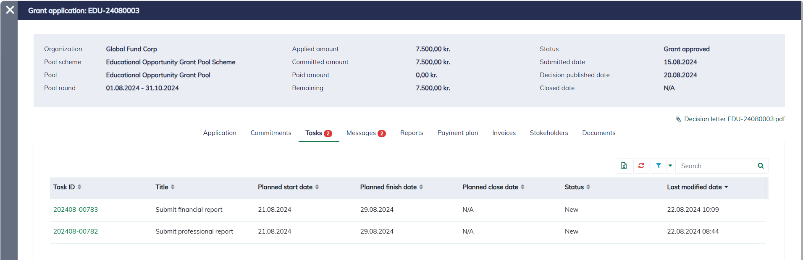Switch to the Commitments tab
This screenshot has height=260, width=803.
pyautogui.click(x=270, y=133)
